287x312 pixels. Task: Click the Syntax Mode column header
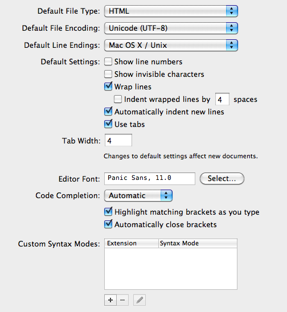198,243
